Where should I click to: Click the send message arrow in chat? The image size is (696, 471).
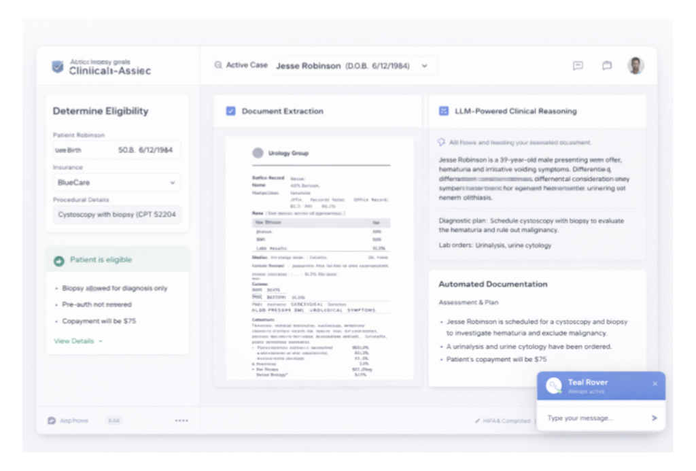[x=654, y=418]
